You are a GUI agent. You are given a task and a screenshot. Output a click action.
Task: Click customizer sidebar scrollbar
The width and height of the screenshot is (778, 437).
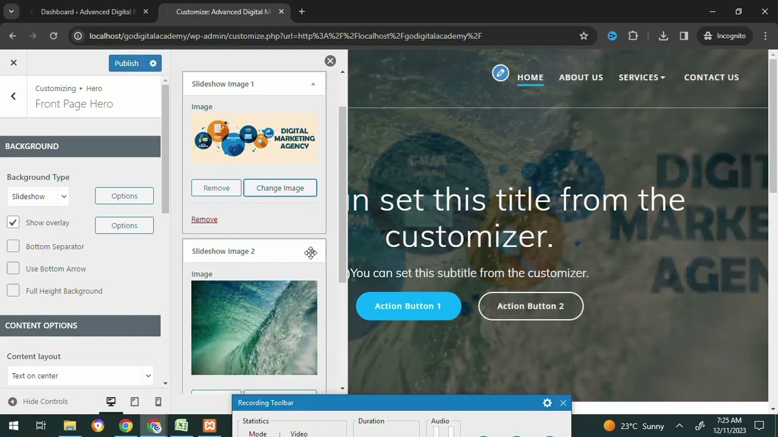[x=165, y=149]
